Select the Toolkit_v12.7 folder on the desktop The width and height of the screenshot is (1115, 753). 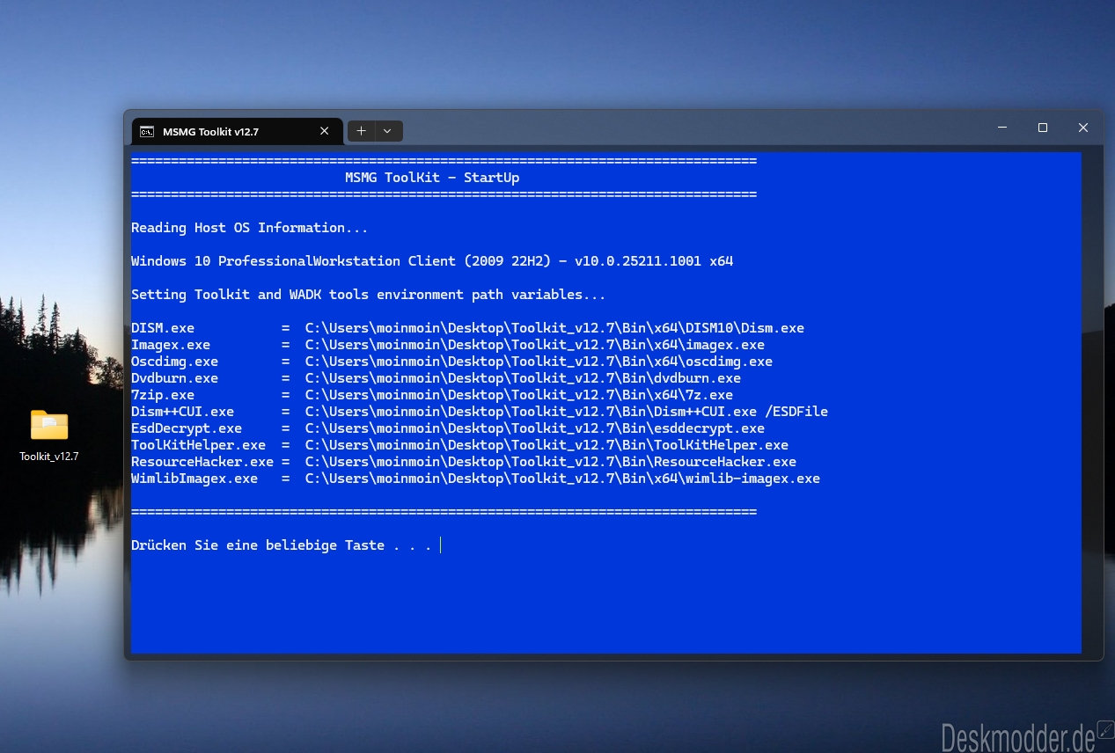[x=49, y=435]
